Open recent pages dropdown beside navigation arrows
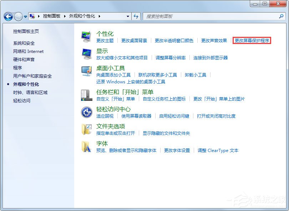Viewport: 289px width, 211px height. click(x=25, y=16)
